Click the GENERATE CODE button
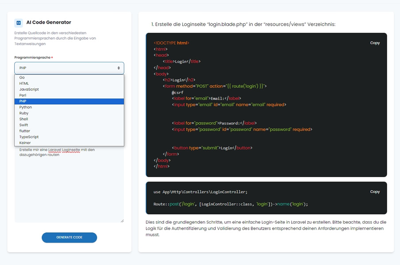The width and height of the screenshot is (400, 265). click(x=69, y=238)
